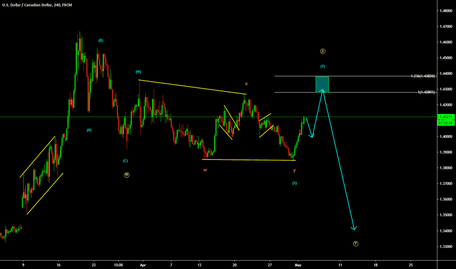Select the cyan (C) wave label
This screenshot has width=456, height=269.
click(125, 161)
